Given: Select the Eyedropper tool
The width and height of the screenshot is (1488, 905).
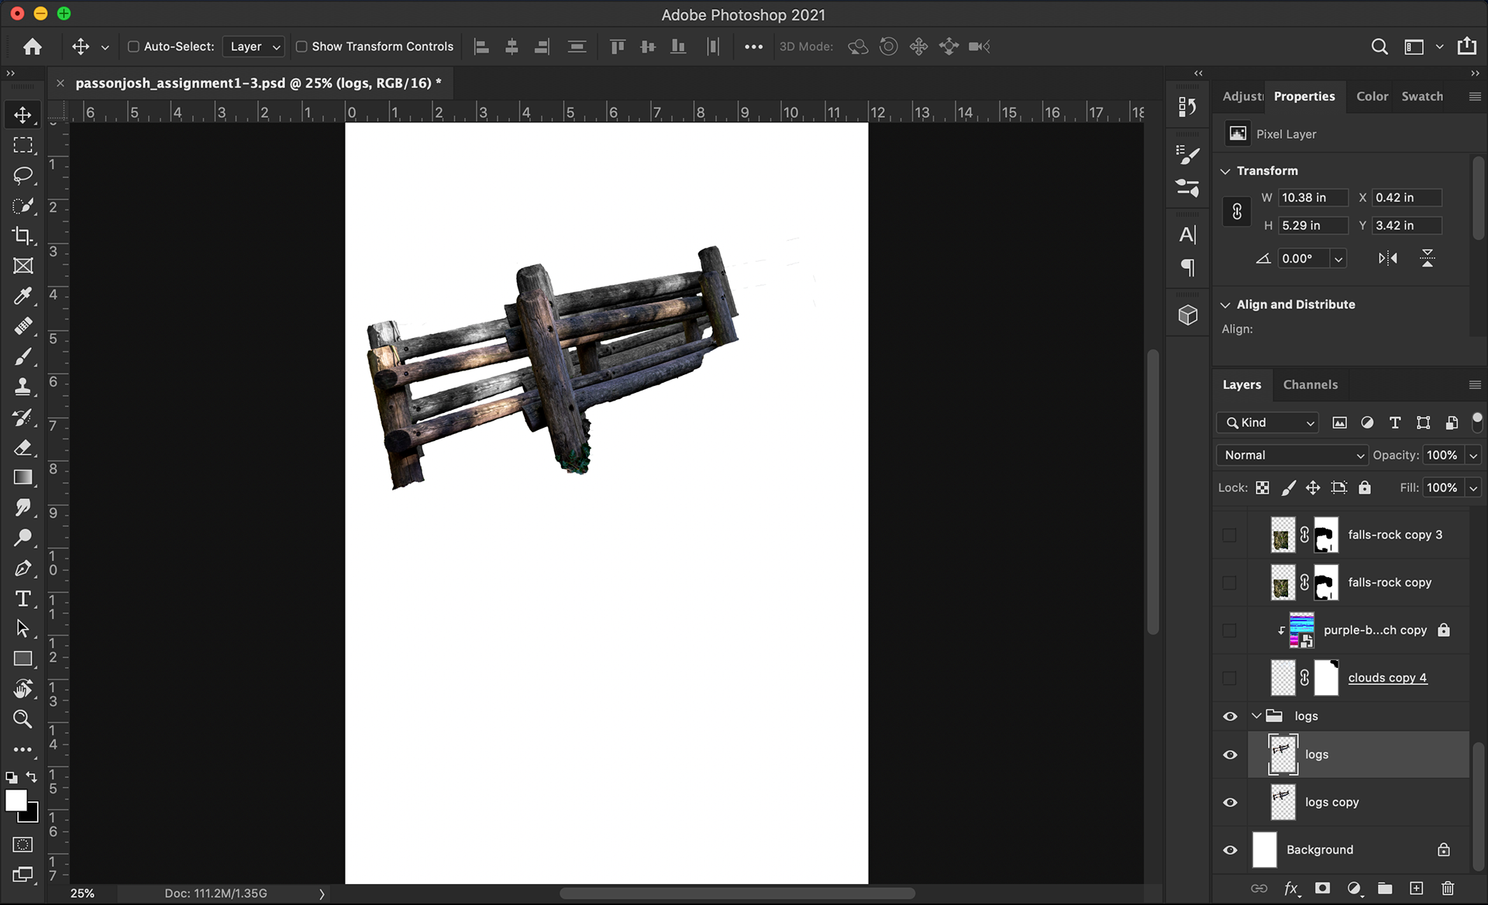Looking at the screenshot, I should coord(22,296).
